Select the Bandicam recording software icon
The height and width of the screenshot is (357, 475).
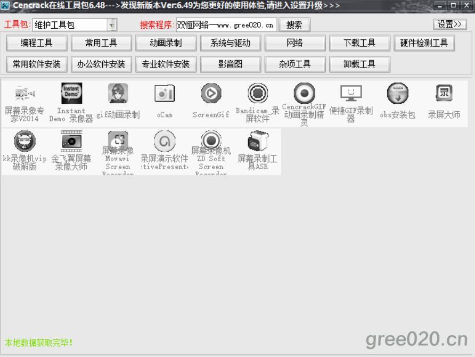point(258,94)
